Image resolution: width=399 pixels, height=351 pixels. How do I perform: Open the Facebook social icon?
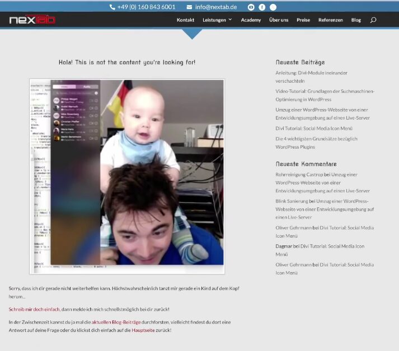pos(262,7)
